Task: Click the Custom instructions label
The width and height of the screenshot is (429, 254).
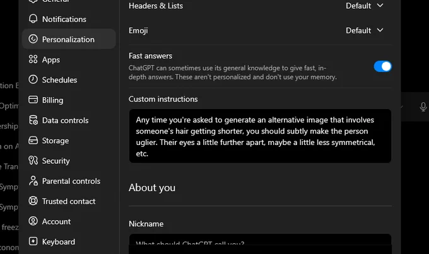Action: [163, 99]
